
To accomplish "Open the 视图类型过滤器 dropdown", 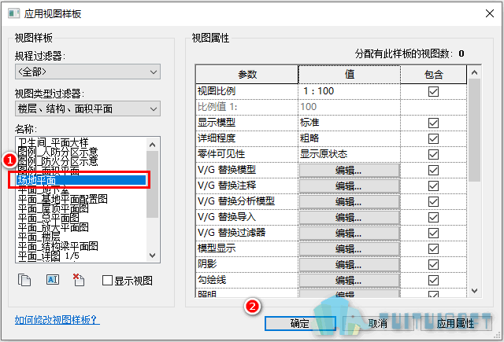I will tap(87, 108).
